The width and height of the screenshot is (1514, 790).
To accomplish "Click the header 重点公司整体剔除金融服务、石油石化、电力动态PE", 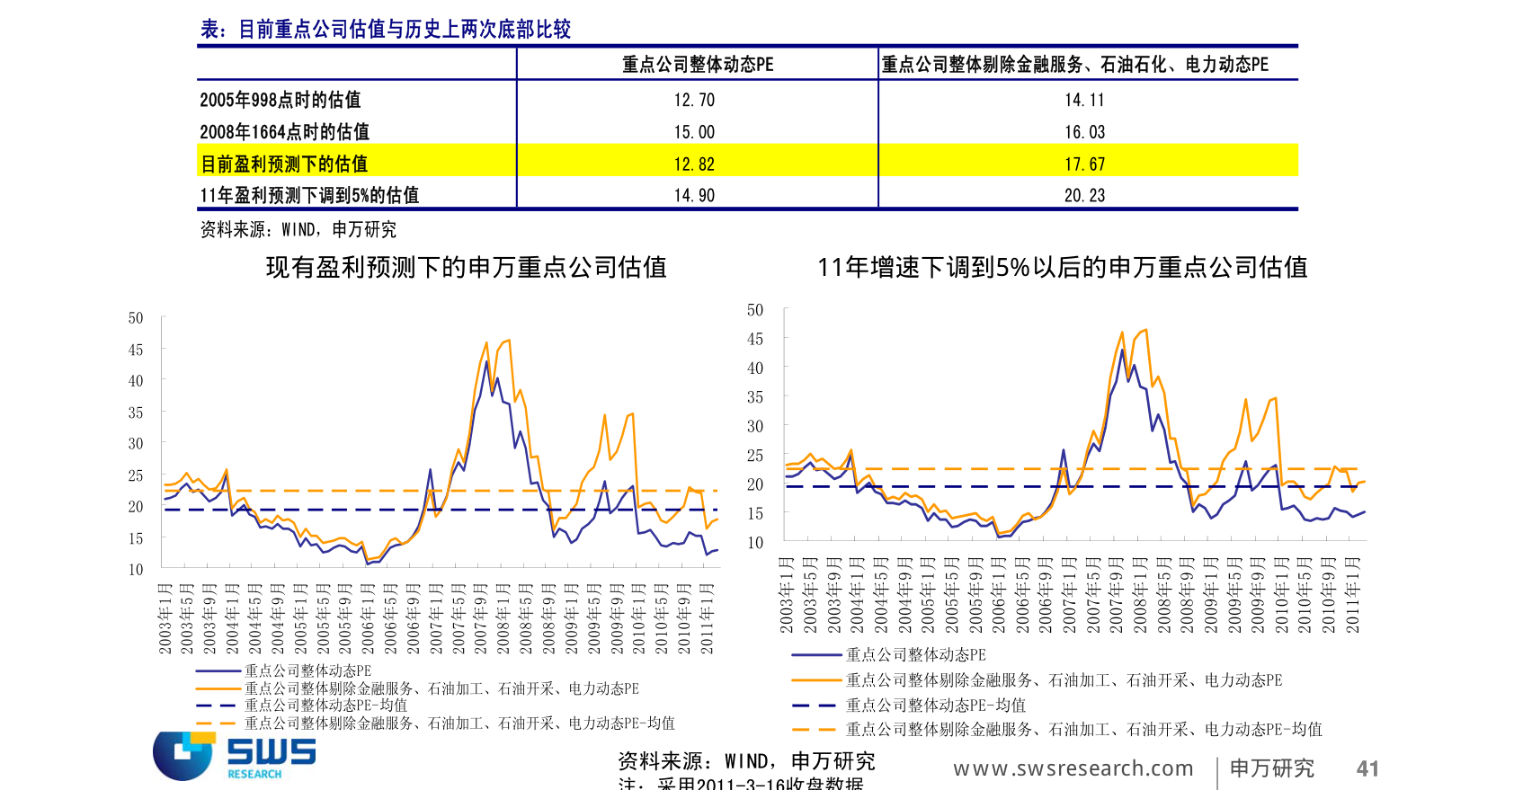I will pyautogui.click(x=1075, y=65).
